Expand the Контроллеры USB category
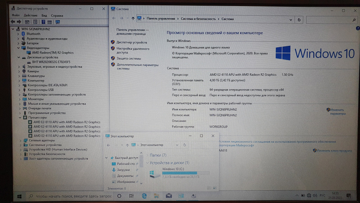This screenshot has height=203, width=360. coord(19,90)
